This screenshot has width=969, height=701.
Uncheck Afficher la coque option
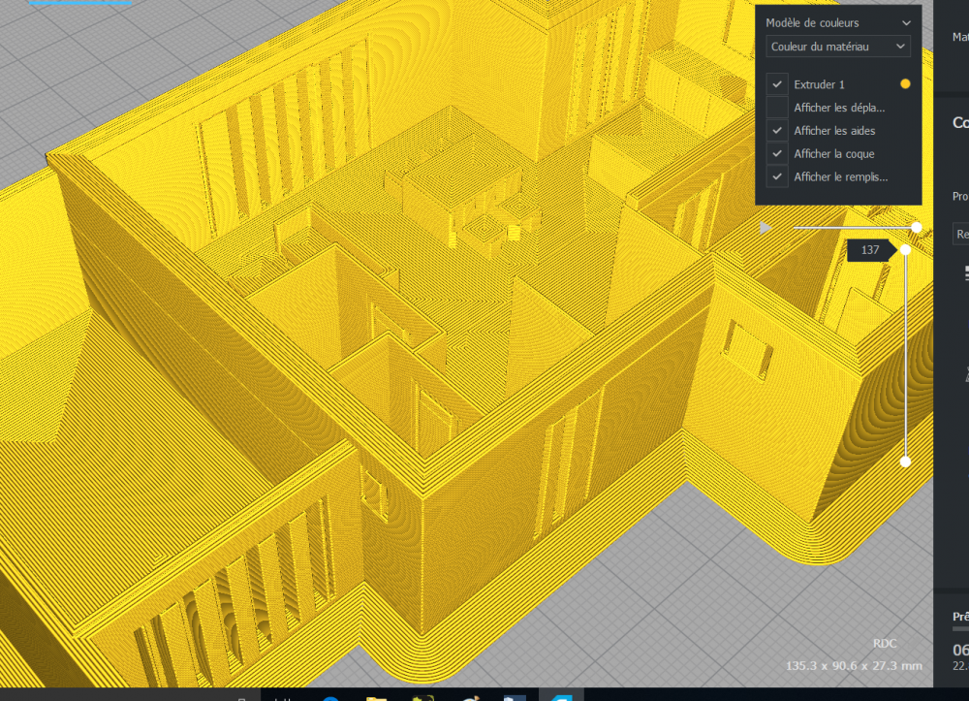[x=777, y=153]
